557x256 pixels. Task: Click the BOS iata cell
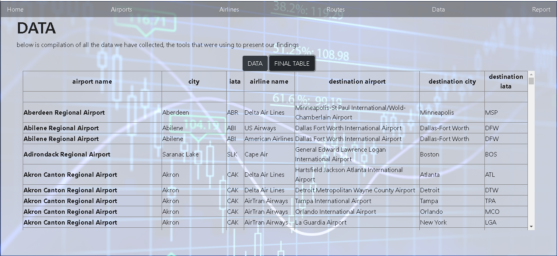(506, 154)
